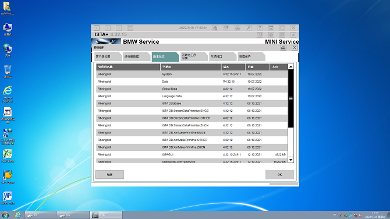Select 'ISTA DB XmlValuePrimitive ZHCN' row
Screen dimensions: 390x219
coord(192,147)
